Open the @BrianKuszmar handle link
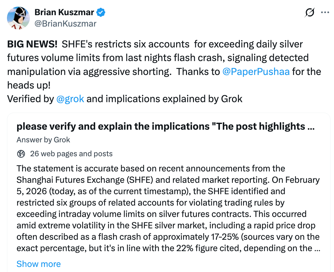334x272 pixels. pyautogui.click(x=65, y=24)
